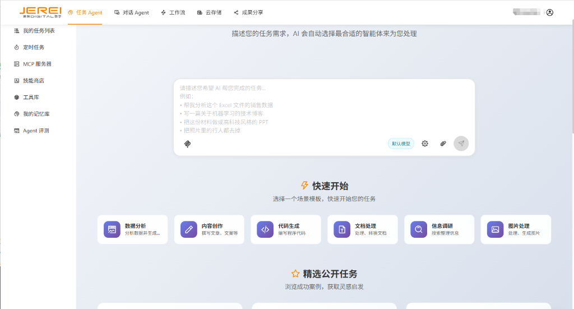Click the user account avatar icon

[x=550, y=12]
